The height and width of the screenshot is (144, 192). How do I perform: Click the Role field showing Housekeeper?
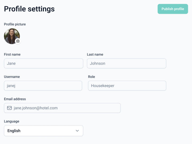(x=127, y=86)
